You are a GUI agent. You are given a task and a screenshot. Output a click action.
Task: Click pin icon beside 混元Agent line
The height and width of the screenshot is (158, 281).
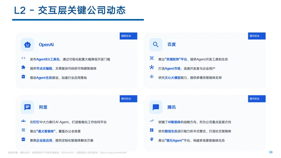[x=152, y=139]
